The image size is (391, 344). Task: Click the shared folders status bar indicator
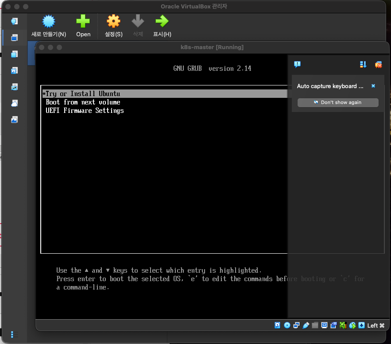pos(315,325)
